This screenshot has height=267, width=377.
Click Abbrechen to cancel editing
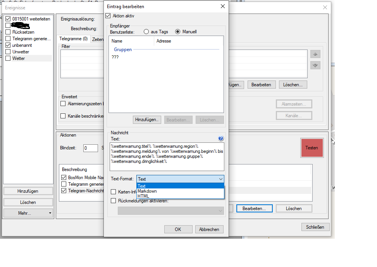point(209,229)
